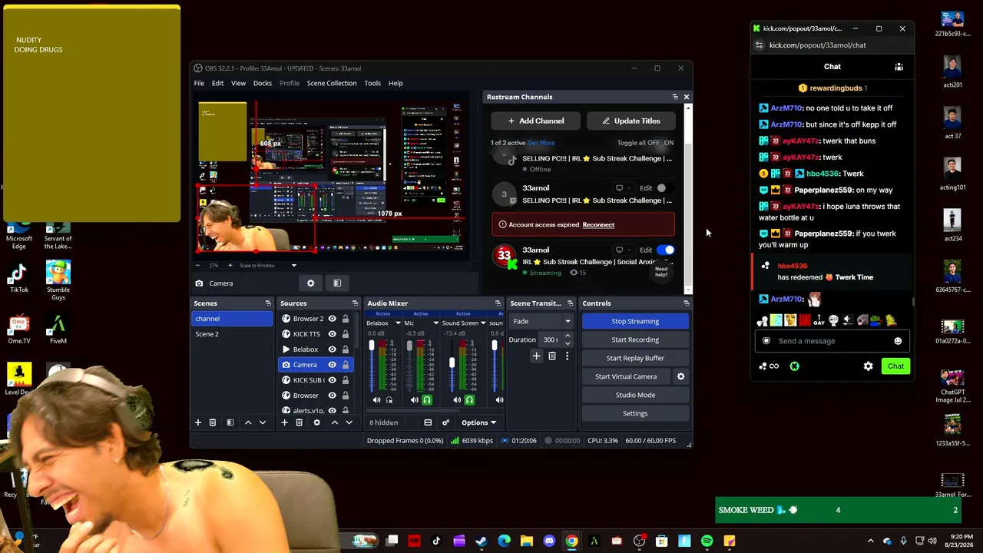This screenshot has height=553, width=983.
Task: Open the emoji picker in Kick chat
Action: 898,341
